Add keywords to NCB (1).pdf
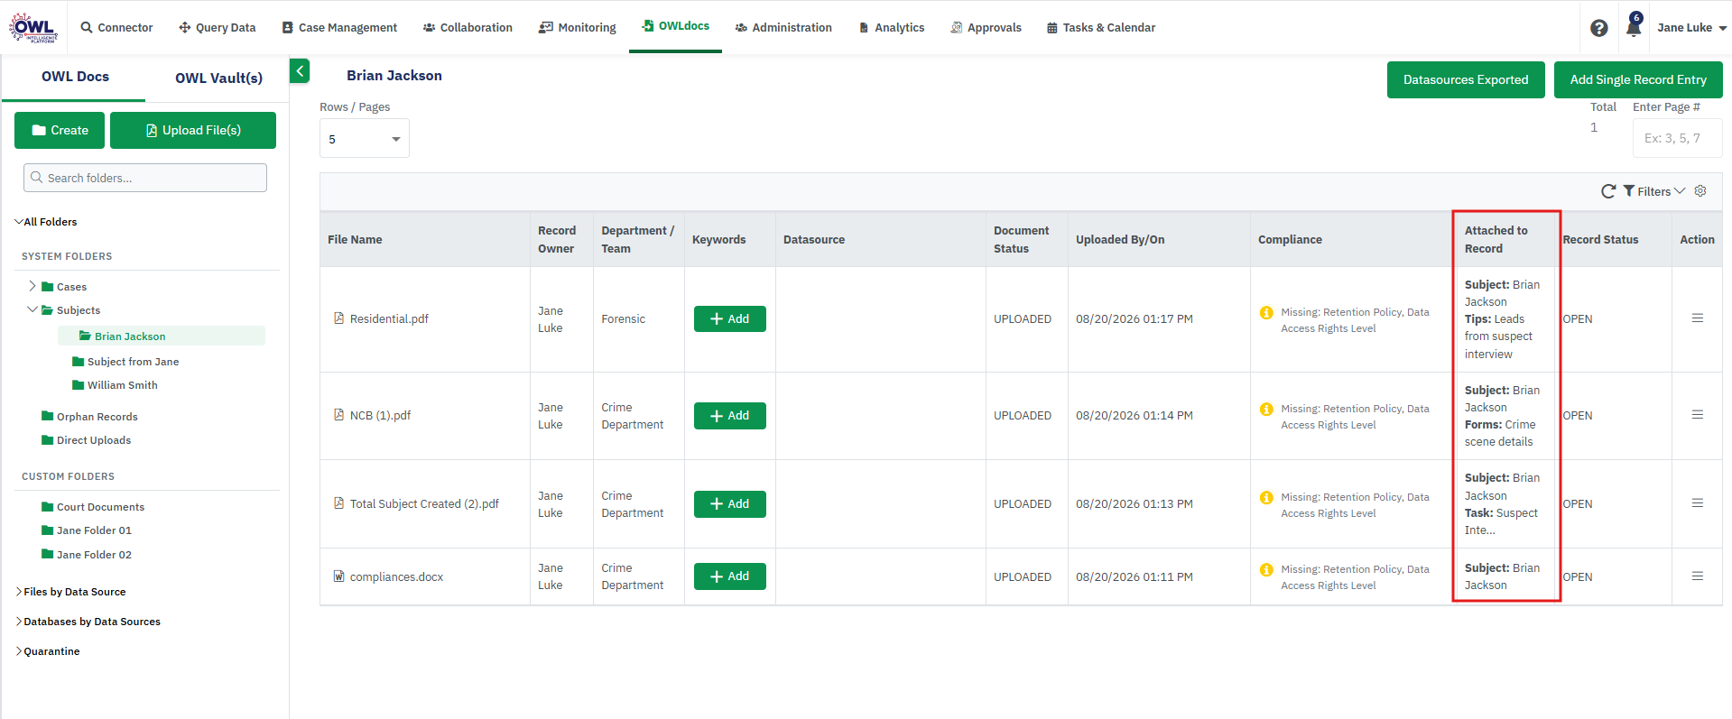 coord(730,416)
